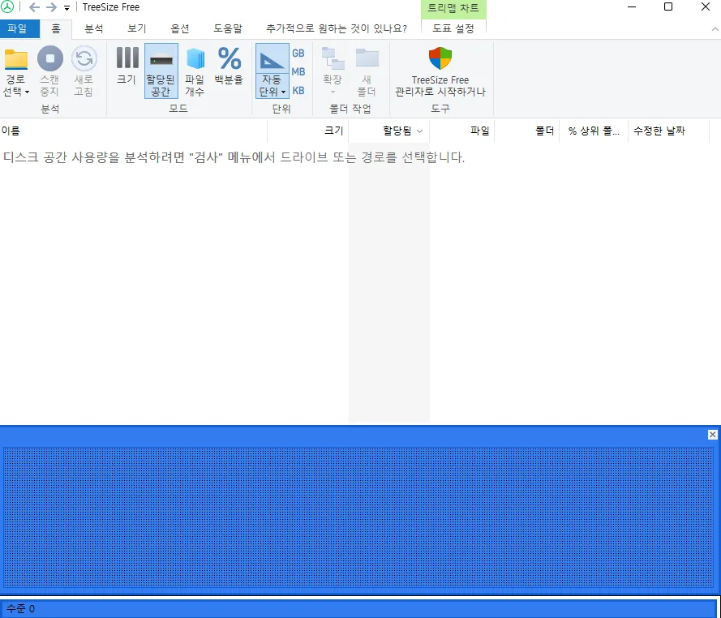The width and height of the screenshot is (721, 618).
Task: Switch to the 홈 tab
Action: (x=56, y=28)
